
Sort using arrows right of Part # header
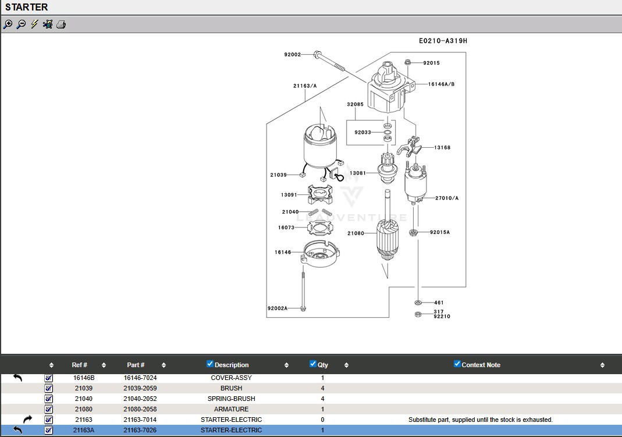pos(164,365)
